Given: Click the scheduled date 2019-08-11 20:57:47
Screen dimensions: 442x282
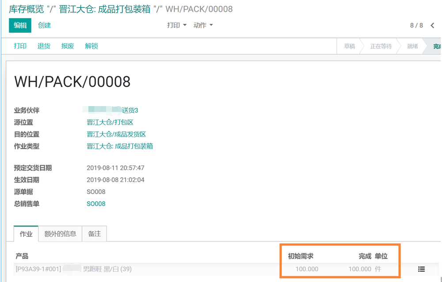Looking at the screenshot, I should click(115, 168).
